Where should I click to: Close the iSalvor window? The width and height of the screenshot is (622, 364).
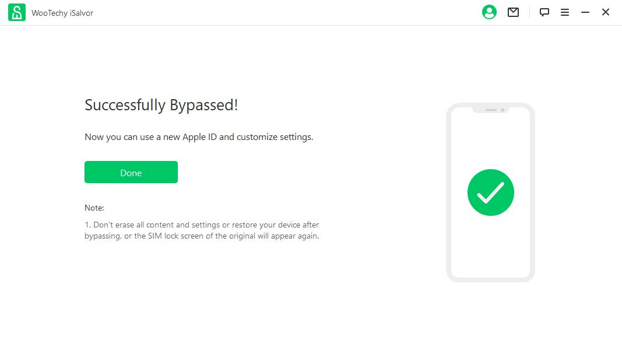tap(606, 12)
